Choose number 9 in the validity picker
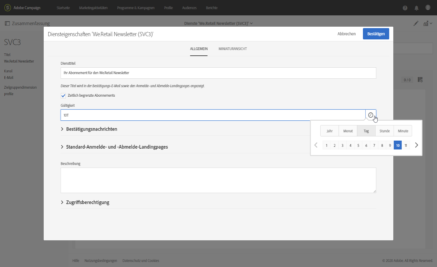The width and height of the screenshot is (437, 267). tap(390, 145)
